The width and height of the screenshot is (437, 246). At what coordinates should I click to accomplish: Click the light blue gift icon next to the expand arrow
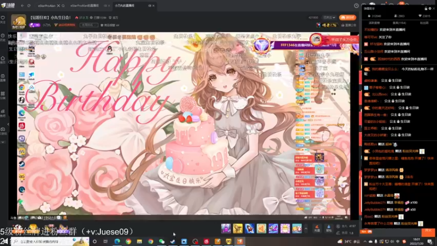click(x=297, y=229)
